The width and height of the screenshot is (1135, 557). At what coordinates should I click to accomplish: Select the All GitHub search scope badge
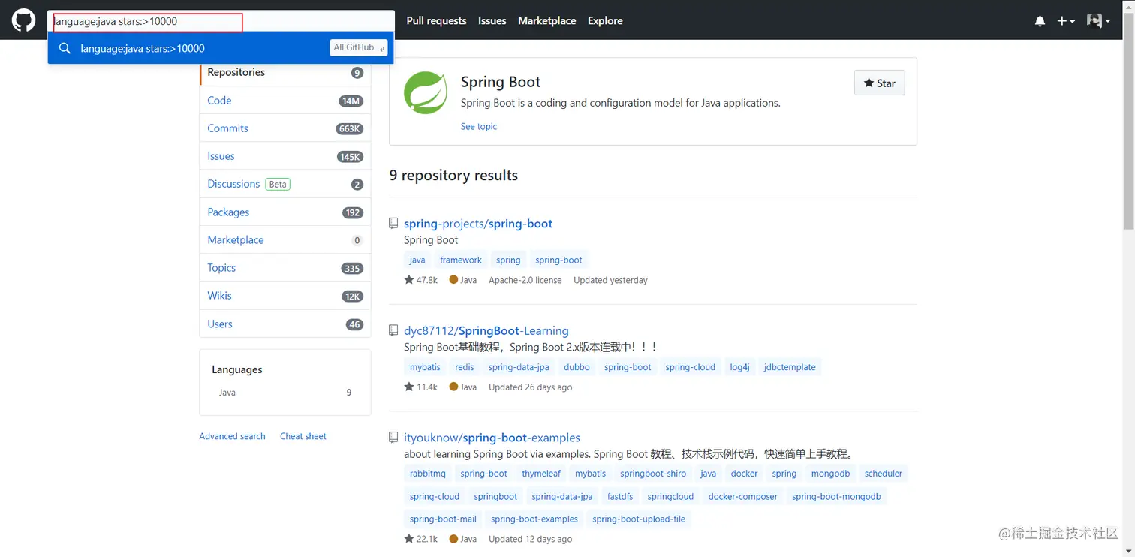click(x=359, y=47)
